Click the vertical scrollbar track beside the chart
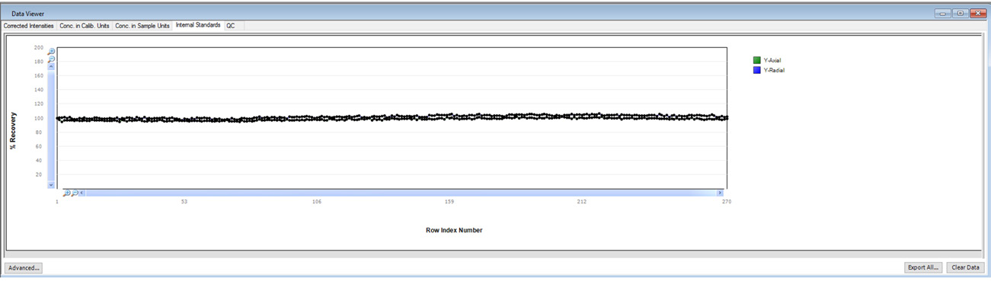This screenshot has width=991, height=281. pyautogui.click(x=51, y=126)
